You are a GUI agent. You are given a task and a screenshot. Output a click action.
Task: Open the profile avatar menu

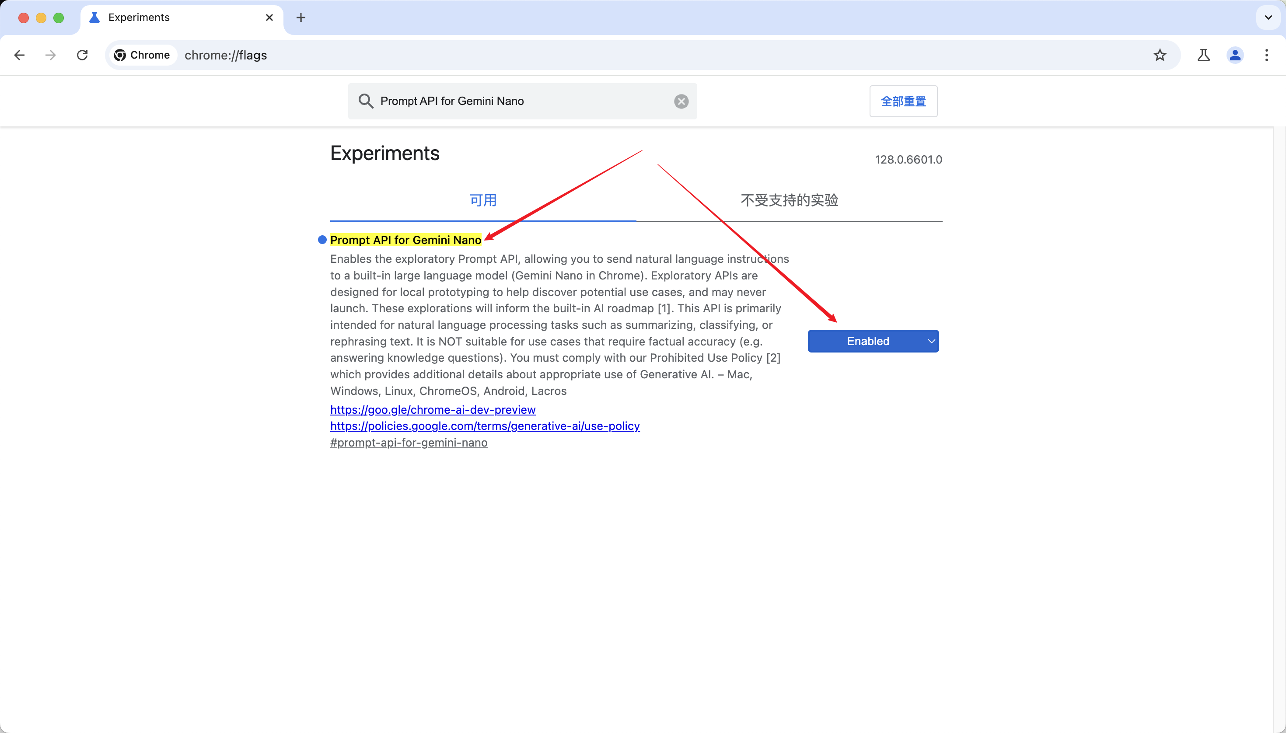(1235, 55)
